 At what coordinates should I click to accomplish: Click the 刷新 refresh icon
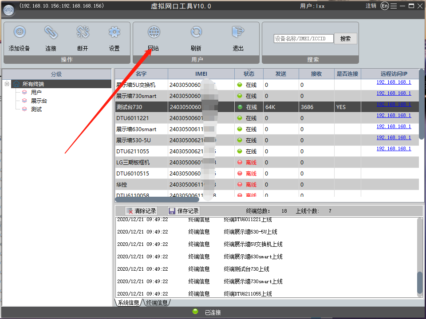point(196,32)
